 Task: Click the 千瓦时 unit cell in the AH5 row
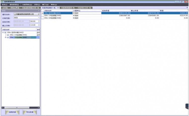(x=87, y=16)
